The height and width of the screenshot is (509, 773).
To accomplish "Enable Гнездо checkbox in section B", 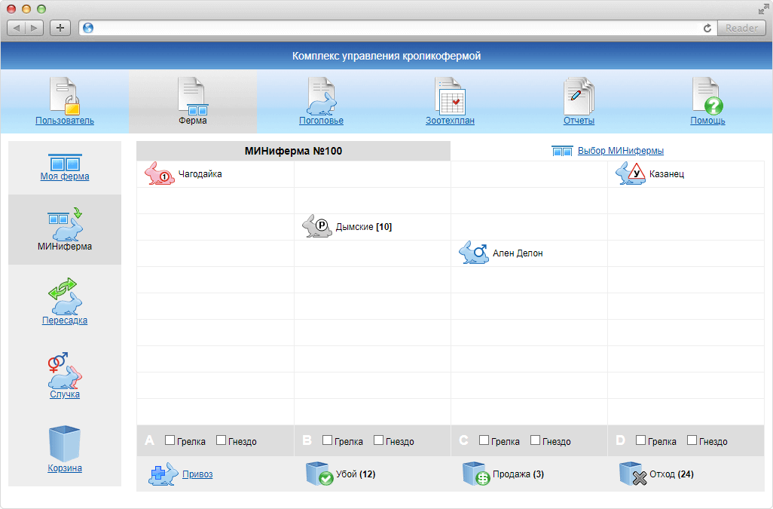I will pos(379,440).
